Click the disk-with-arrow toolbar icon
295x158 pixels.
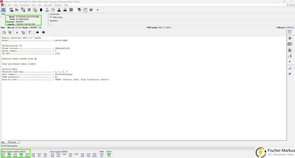pos(53,10)
